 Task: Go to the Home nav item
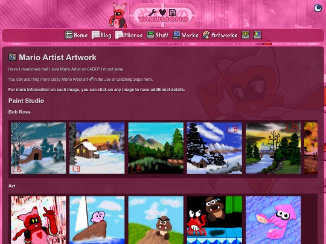click(x=76, y=35)
